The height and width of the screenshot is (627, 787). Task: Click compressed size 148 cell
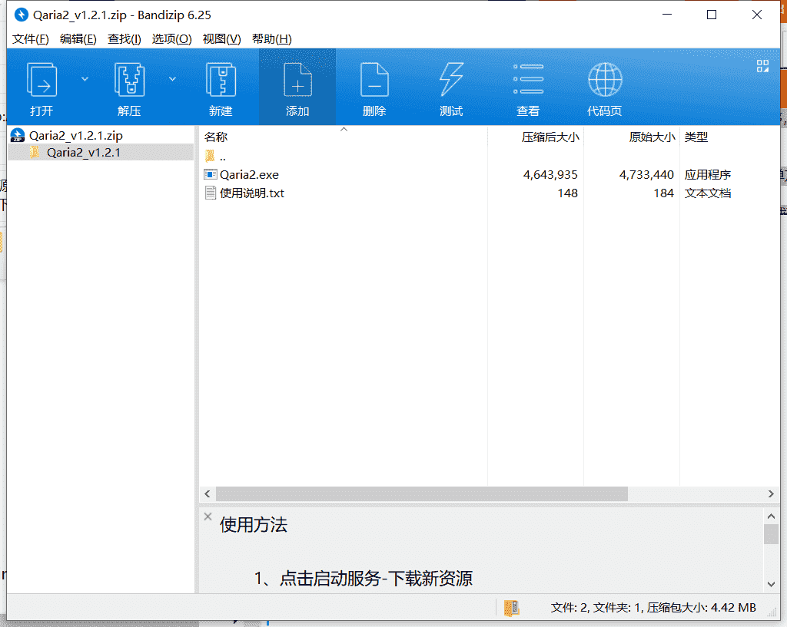click(568, 193)
